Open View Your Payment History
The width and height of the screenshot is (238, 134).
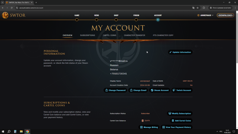pos(177,127)
